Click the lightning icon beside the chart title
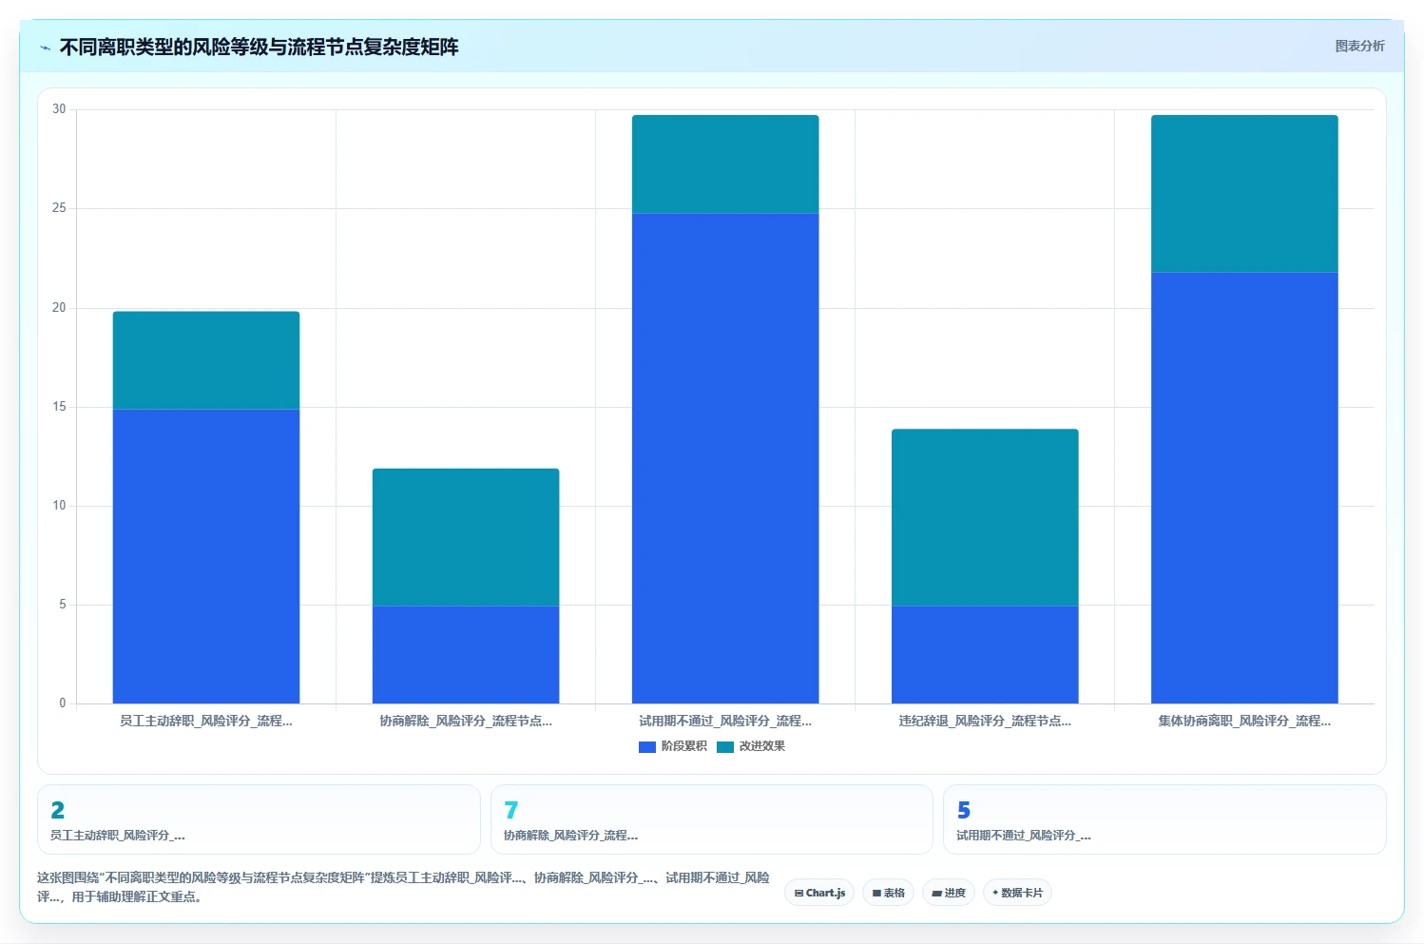This screenshot has width=1424, height=944. [x=45, y=48]
